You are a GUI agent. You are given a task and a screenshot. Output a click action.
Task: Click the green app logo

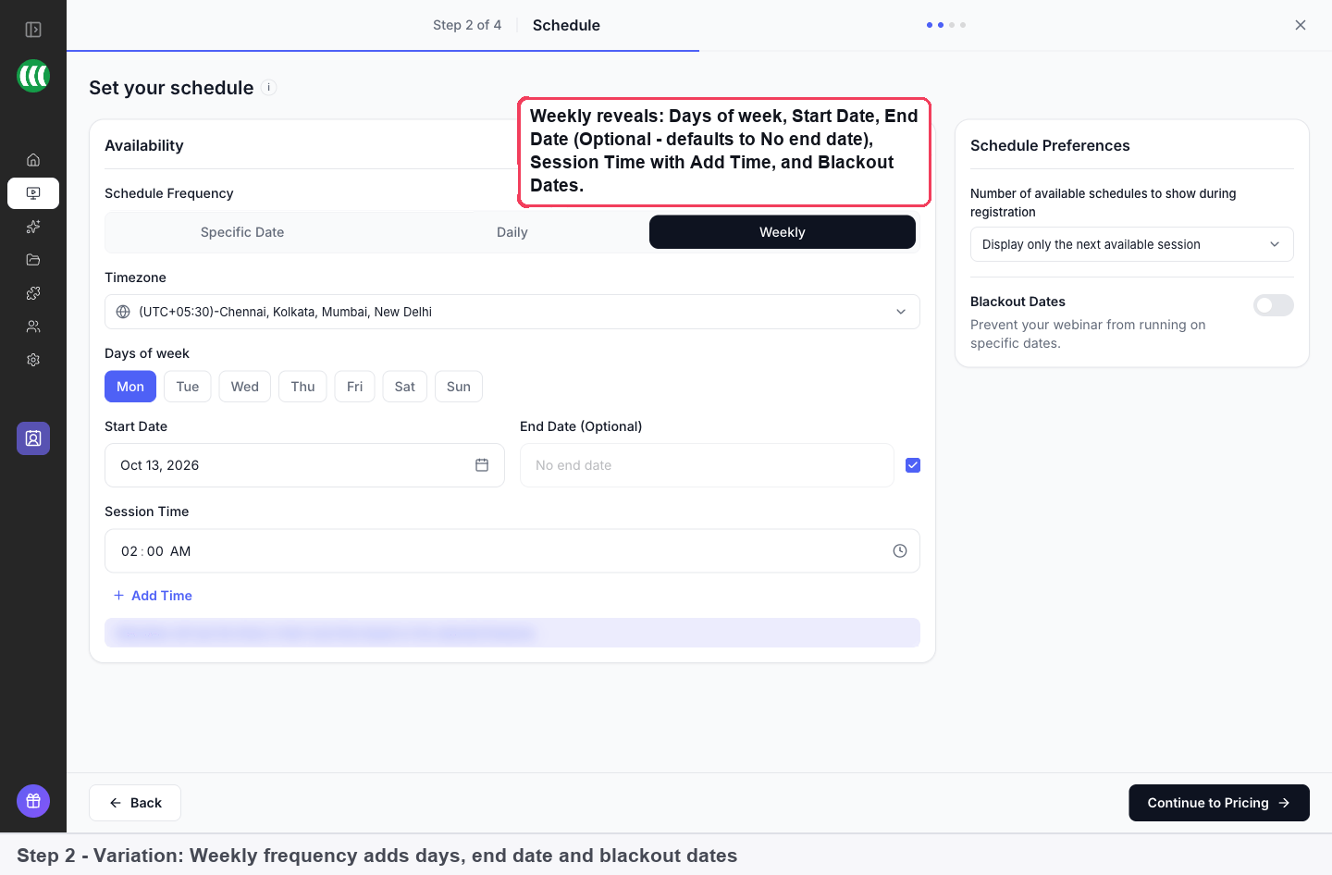click(x=33, y=76)
